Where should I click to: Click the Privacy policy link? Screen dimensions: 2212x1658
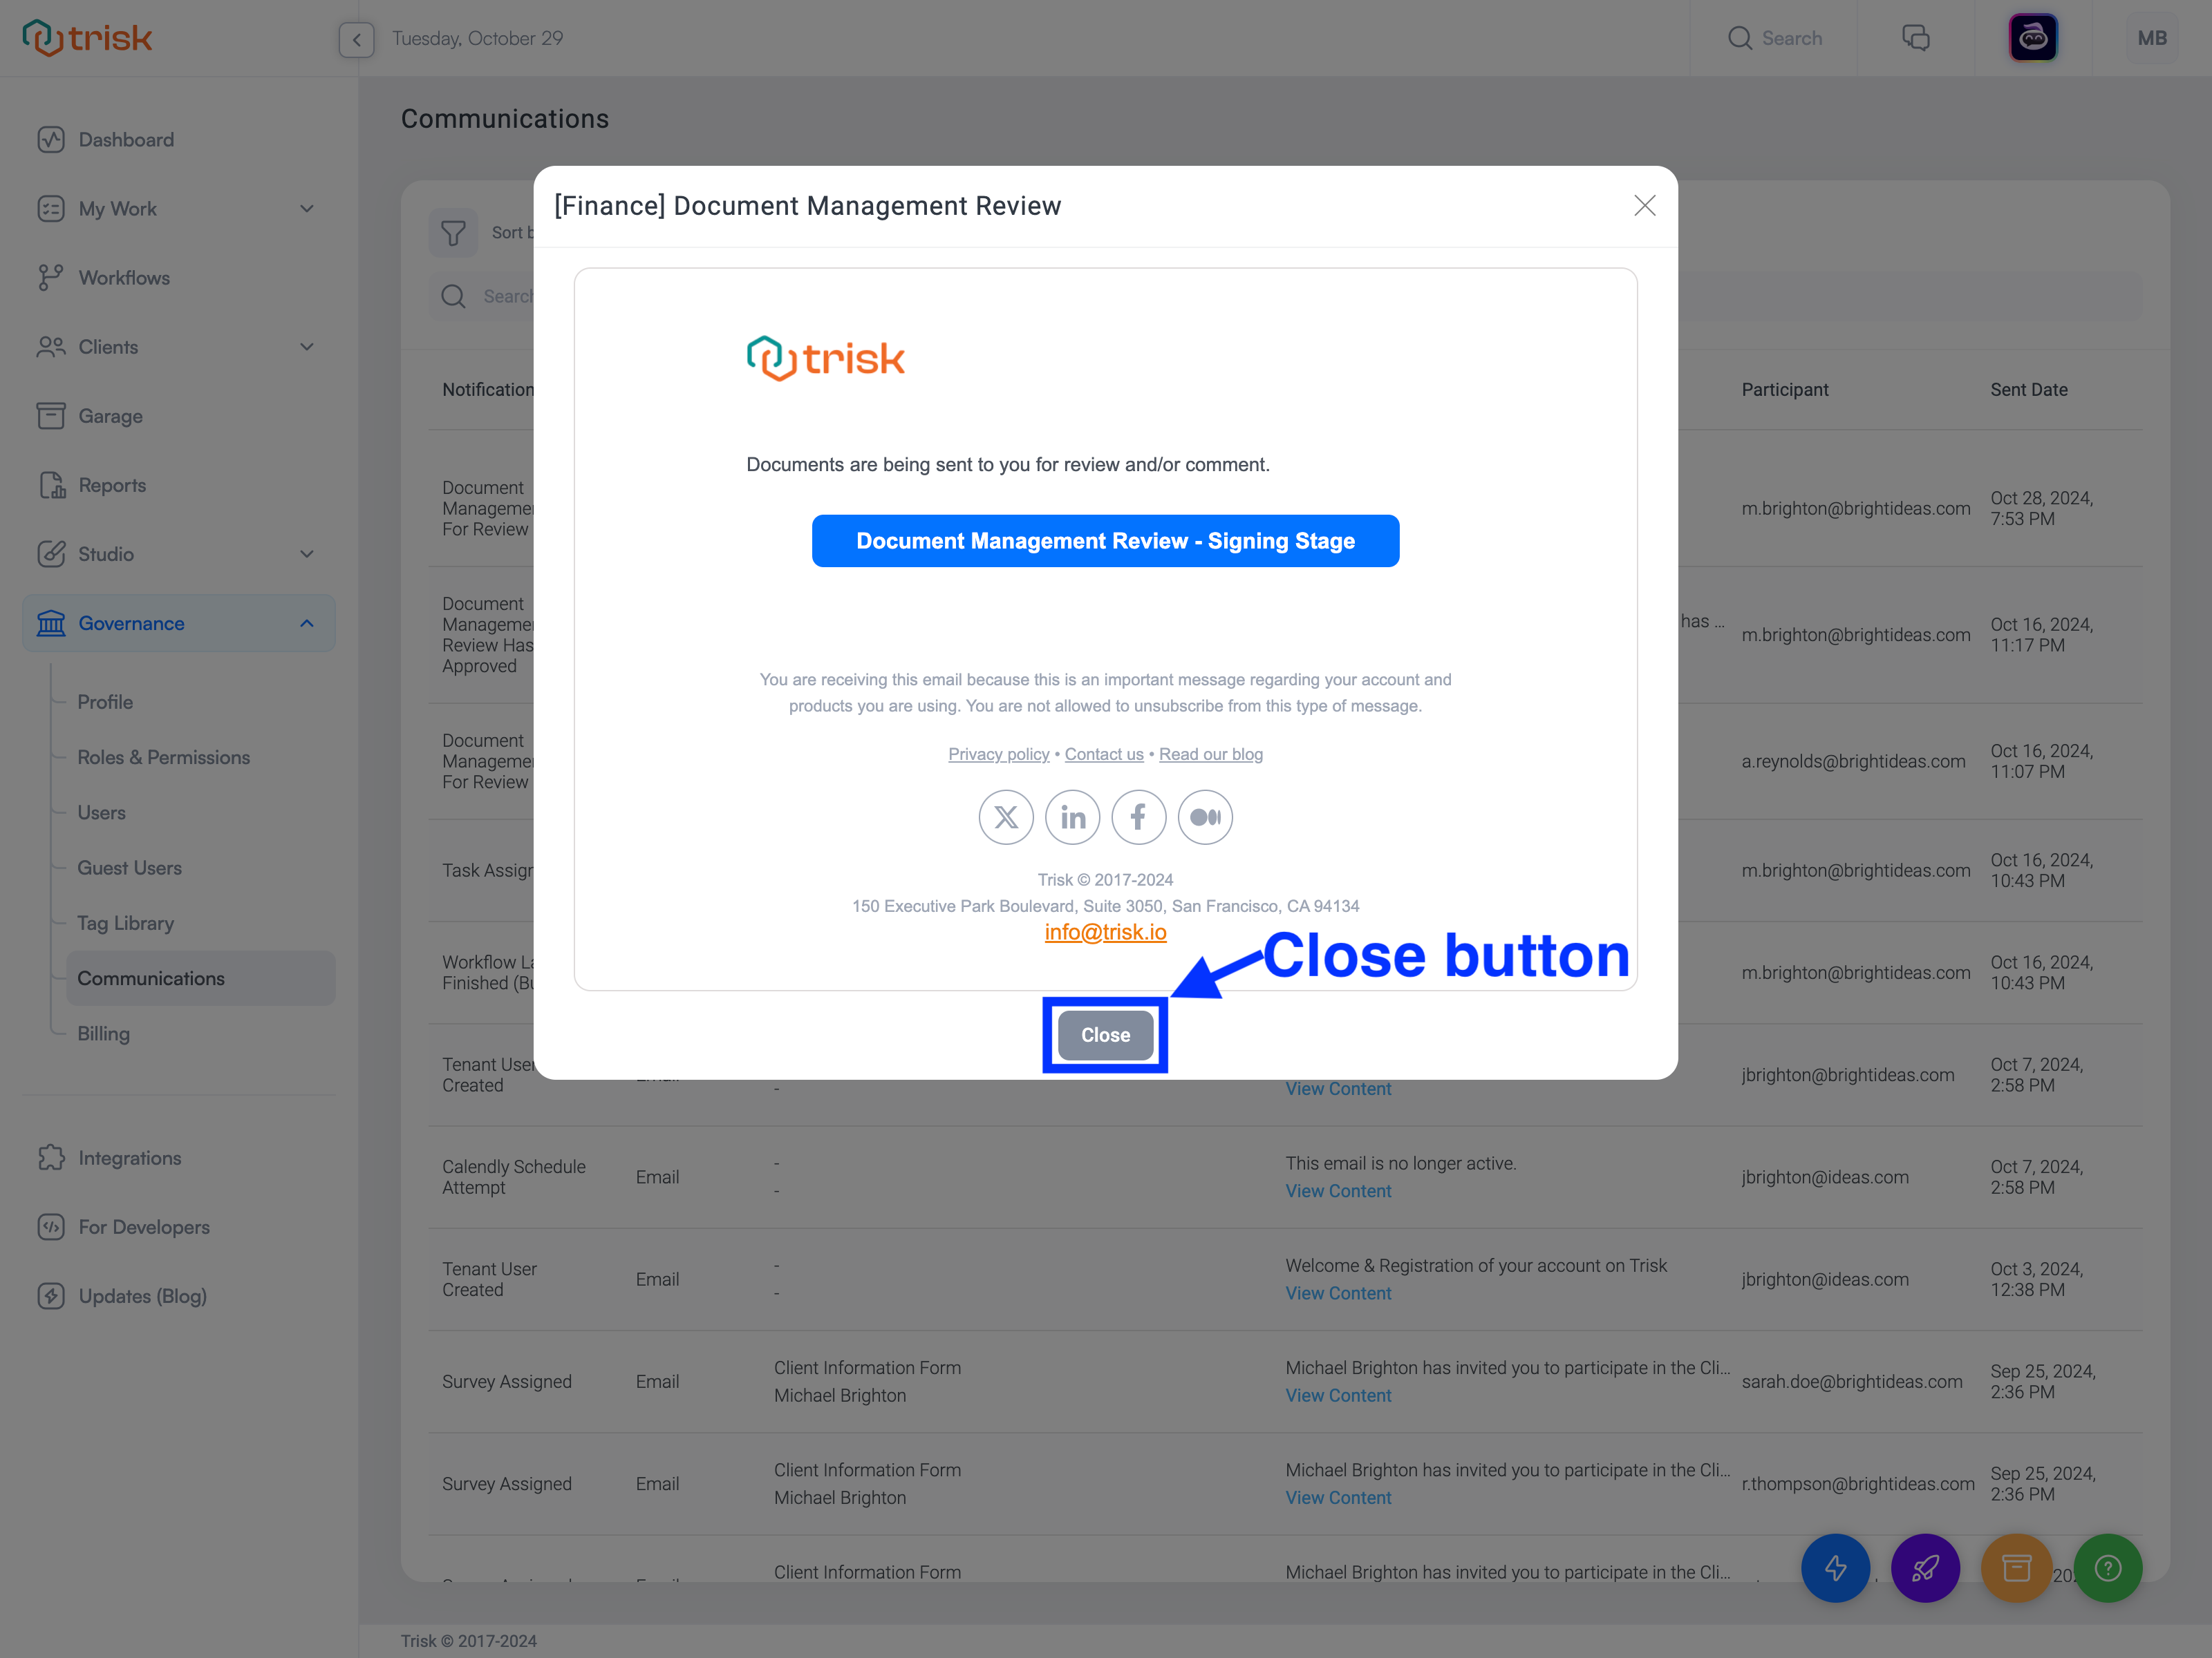[996, 754]
